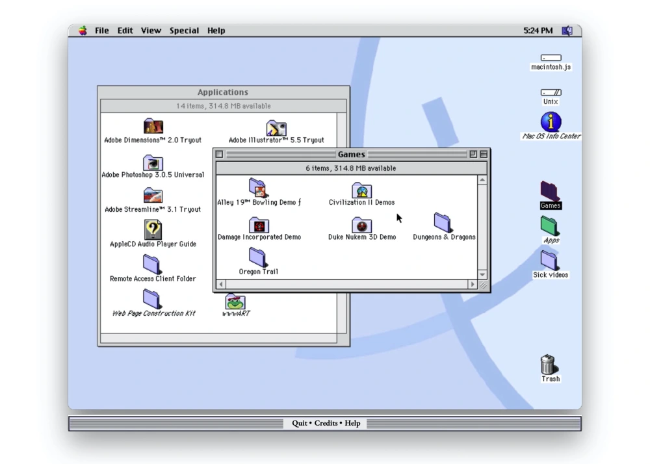Select the Remote Access Client Folder
The height and width of the screenshot is (464, 650).
click(x=151, y=264)
